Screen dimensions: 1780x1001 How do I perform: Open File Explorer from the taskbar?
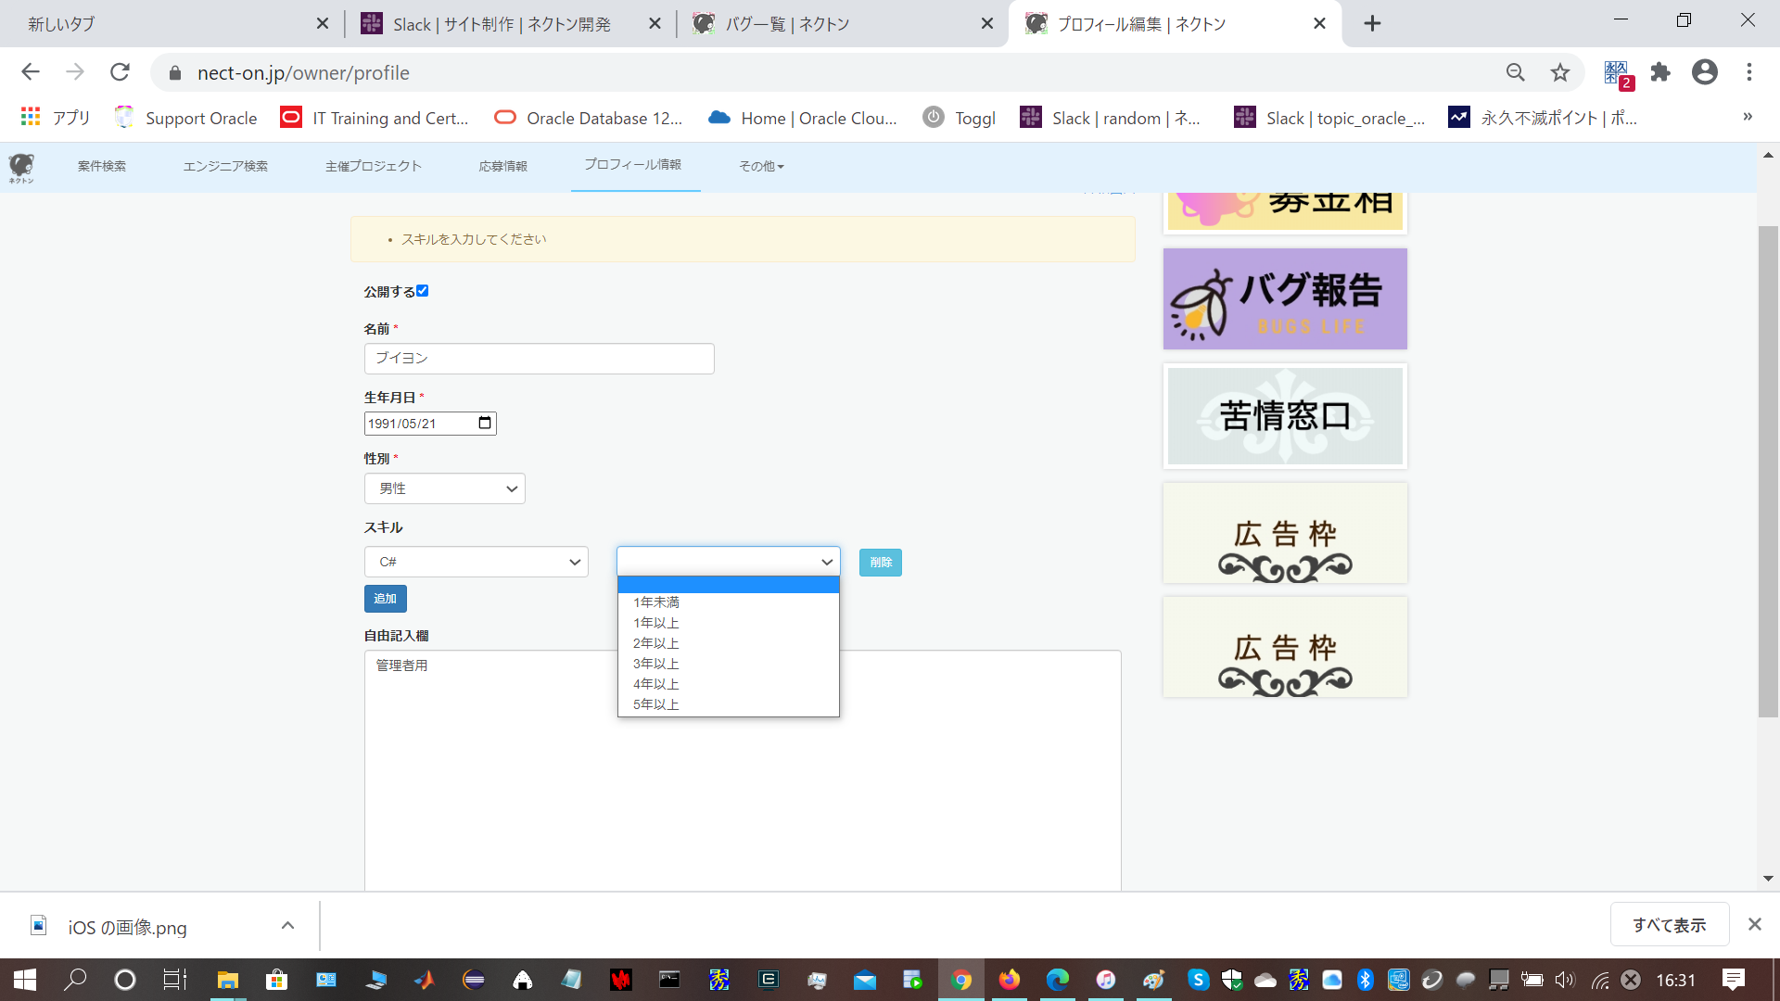tap(228, 980)
